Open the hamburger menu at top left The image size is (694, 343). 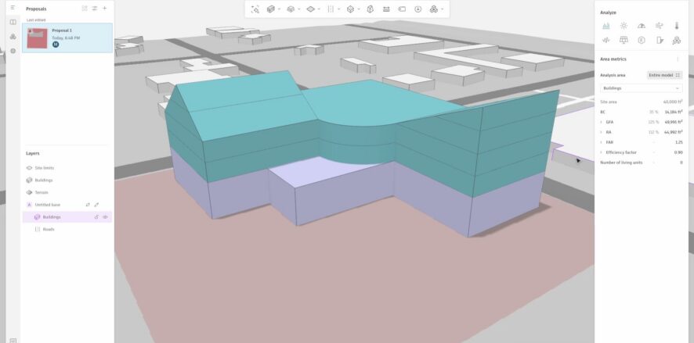coord(13,8)
